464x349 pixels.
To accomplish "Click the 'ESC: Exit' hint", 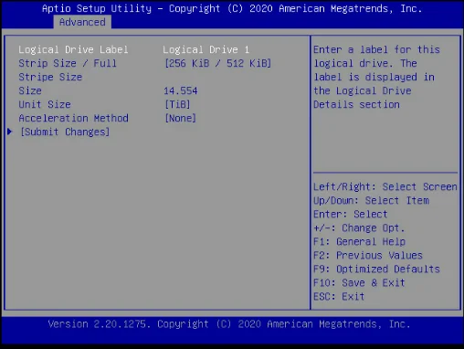I will [x=339, y=296].
